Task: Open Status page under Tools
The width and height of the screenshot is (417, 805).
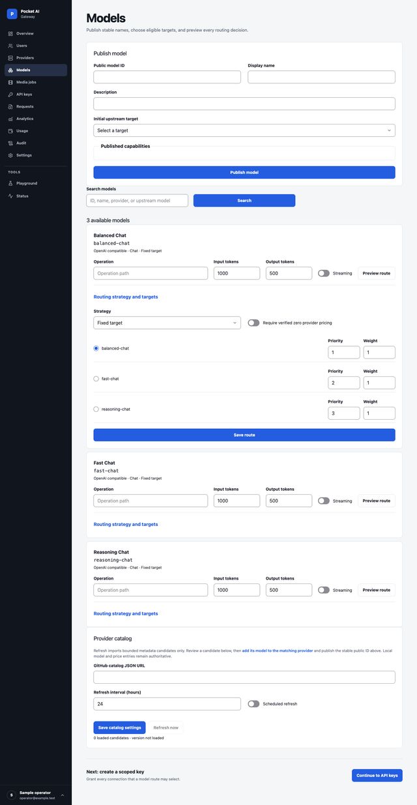Action: (36, 196)
